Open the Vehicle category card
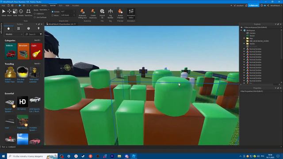 [11, 51]
